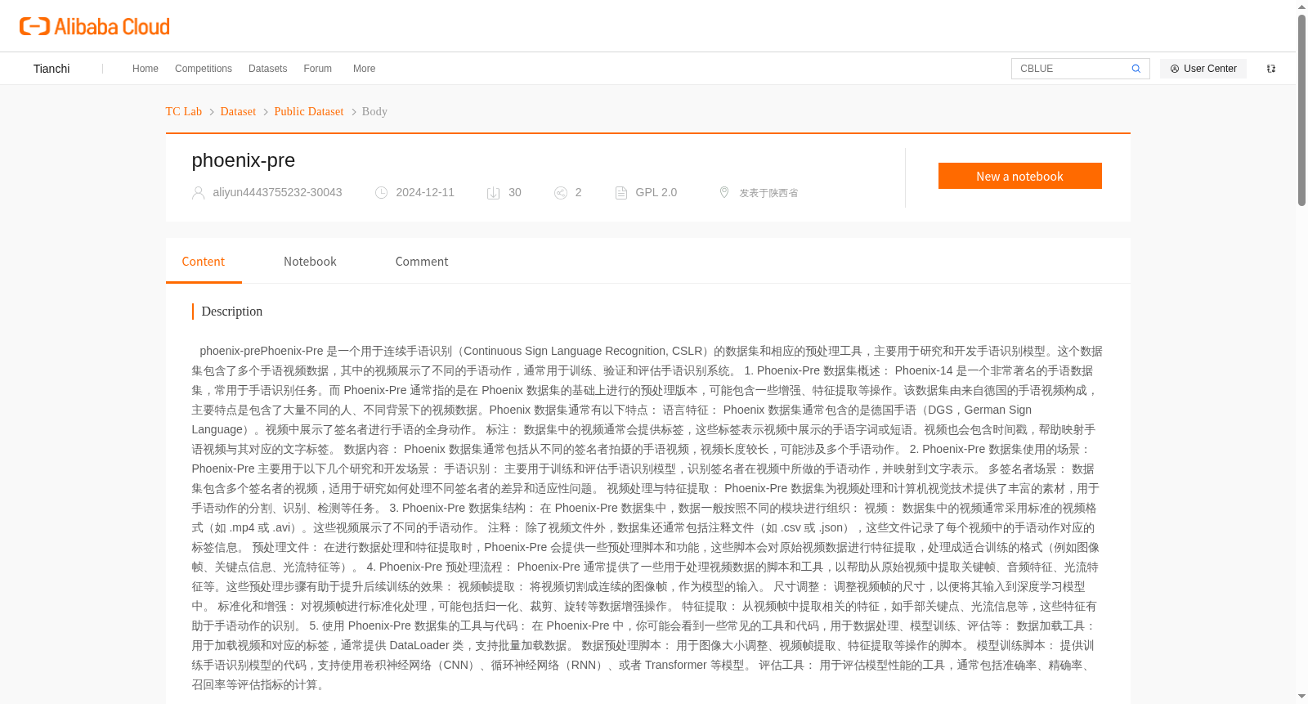Viewport: 1308px width, 704px height.
Task: Open the Home menu item
Action: (x=146, y=69)
